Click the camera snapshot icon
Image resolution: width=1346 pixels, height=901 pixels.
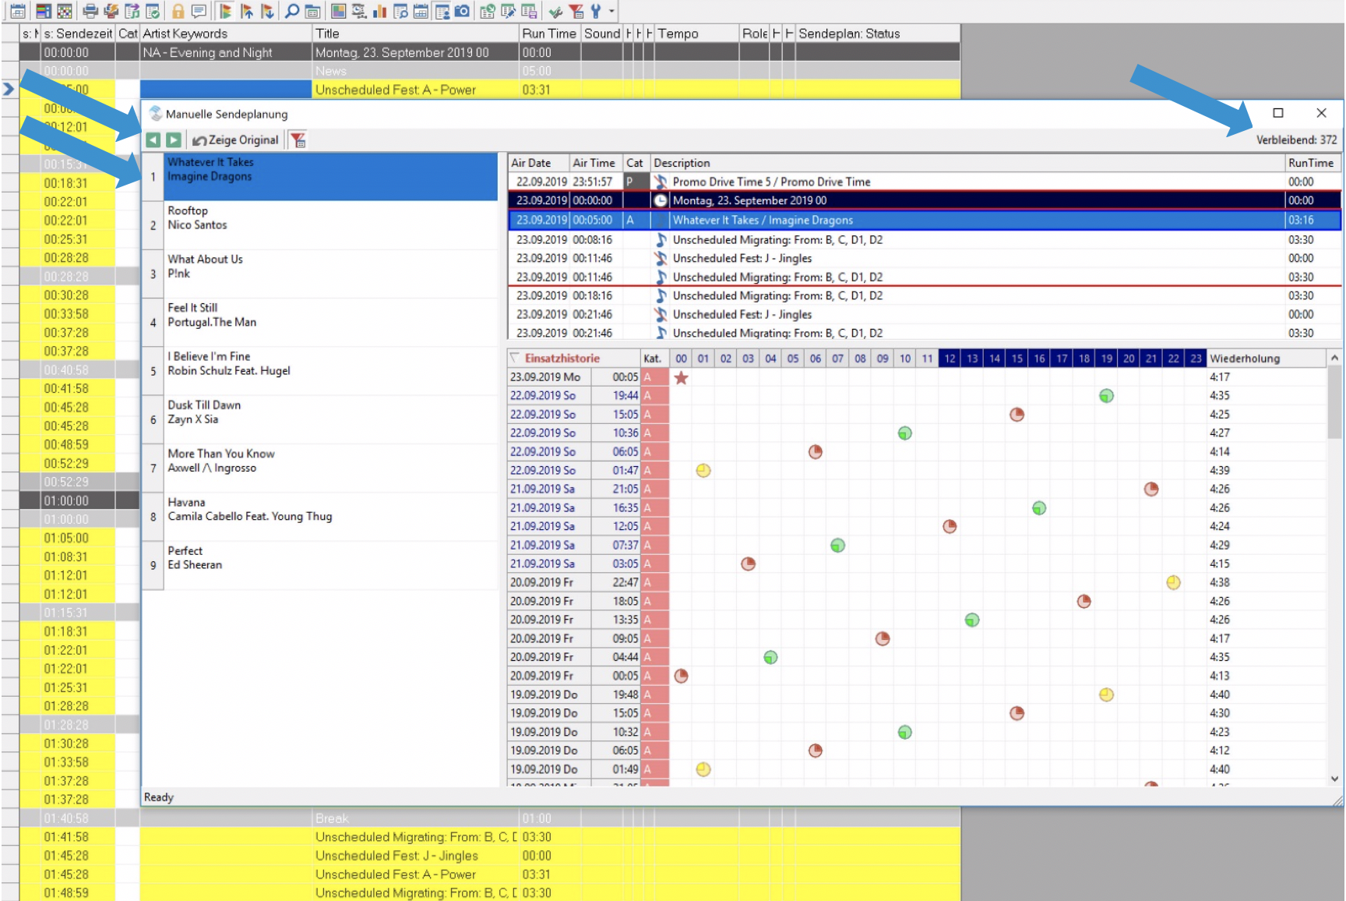tap(462, 11)
